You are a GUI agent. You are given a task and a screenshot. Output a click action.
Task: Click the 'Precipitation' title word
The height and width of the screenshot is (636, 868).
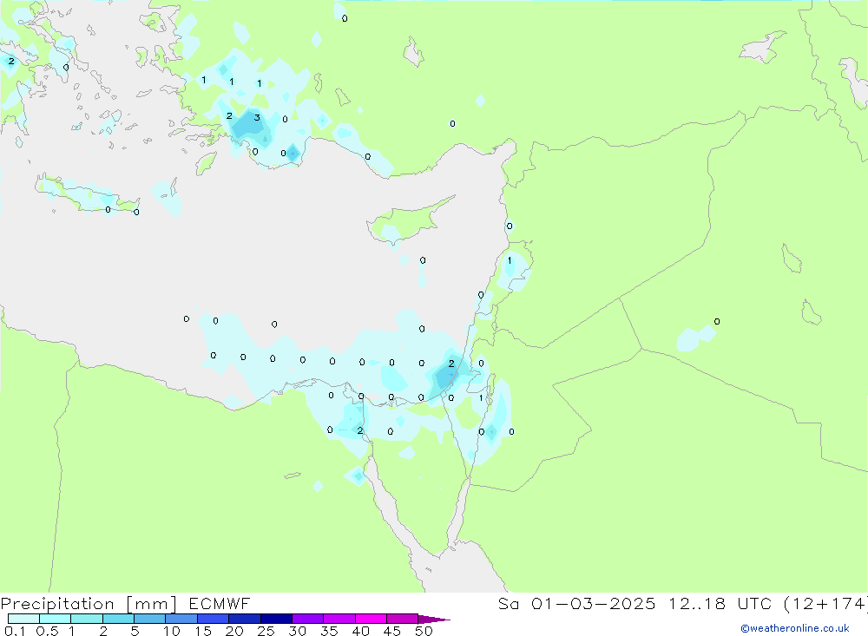point(57,604)
